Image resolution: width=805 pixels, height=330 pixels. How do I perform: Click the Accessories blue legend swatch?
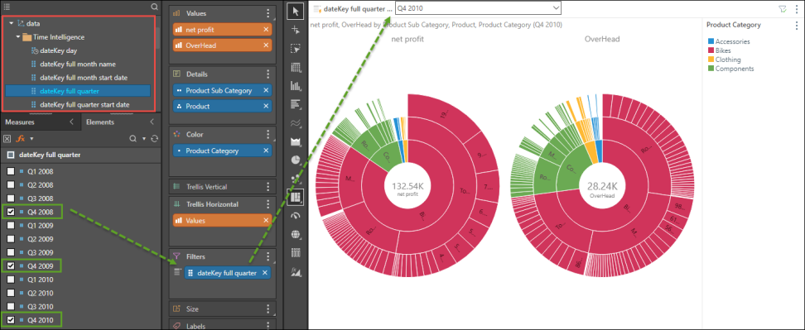(711, 41)
